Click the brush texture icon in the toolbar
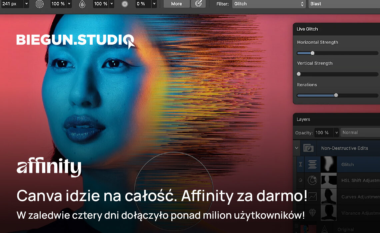This screenshot has width=380, height=233. (40, 4)
